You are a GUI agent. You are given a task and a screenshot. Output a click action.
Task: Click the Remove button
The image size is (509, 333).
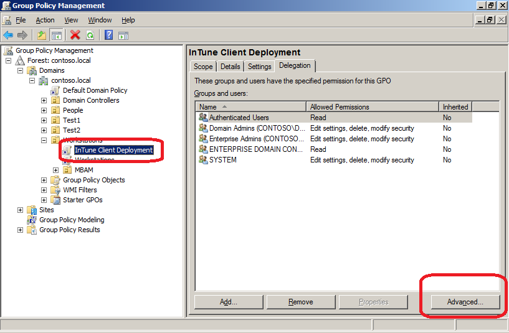[x=300, y=302]
